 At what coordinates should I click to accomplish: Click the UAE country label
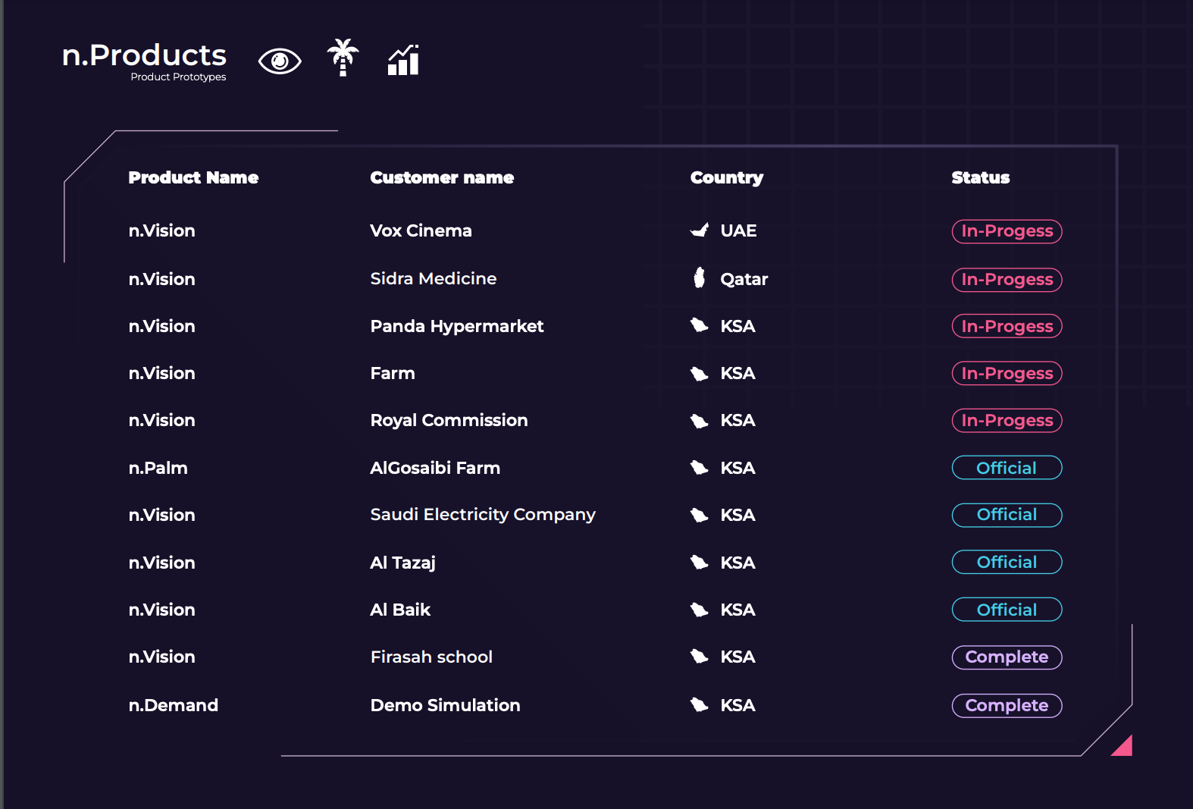tap(738, 230)
